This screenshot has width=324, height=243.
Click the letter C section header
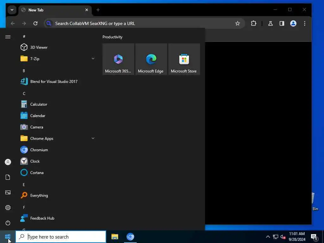[24, 94]
